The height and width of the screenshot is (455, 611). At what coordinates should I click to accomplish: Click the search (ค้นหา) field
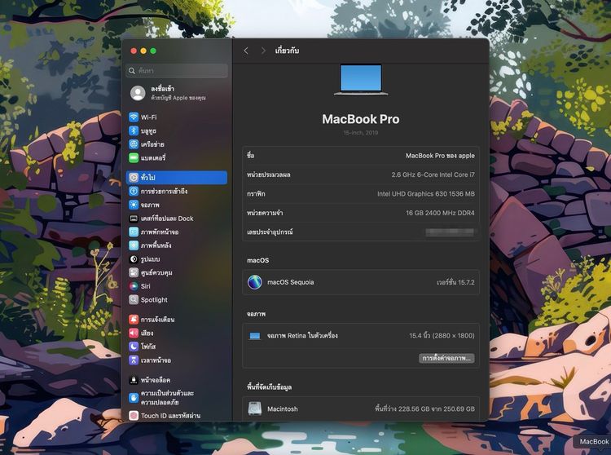tap(177, 71)
